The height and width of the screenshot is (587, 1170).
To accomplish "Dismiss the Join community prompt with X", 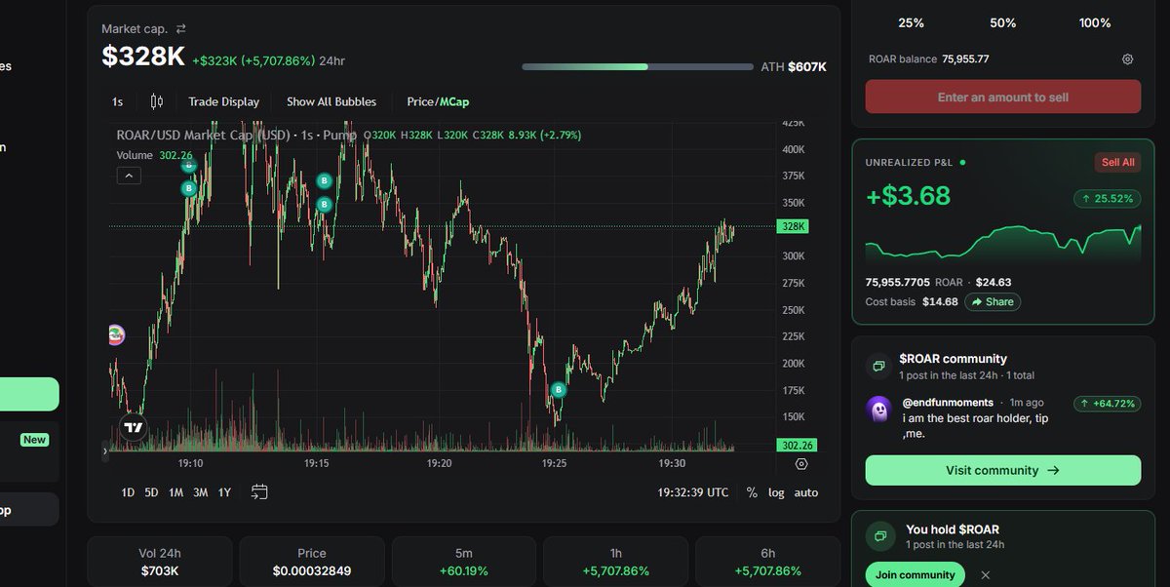I will pyautogui.click(x=986, y=575).
